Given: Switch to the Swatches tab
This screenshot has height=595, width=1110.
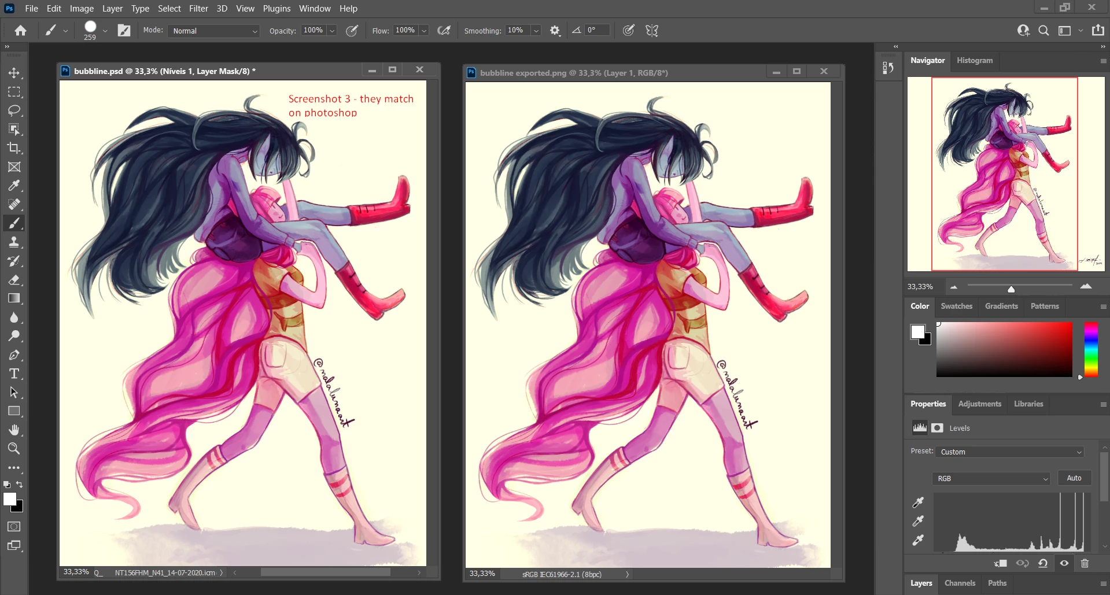Looking at the screenshot, I should point(957,306).
